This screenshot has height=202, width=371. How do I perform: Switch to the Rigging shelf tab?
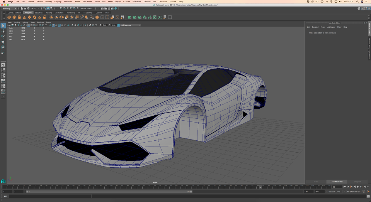coord(49,13)
